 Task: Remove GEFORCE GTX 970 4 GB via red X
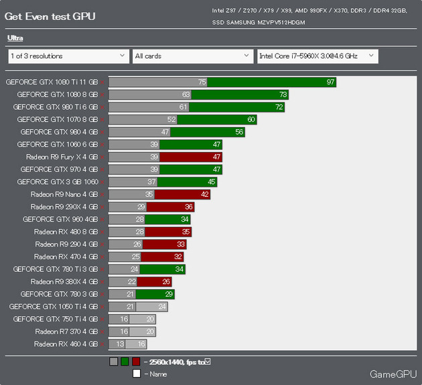(x=102, y=169)
